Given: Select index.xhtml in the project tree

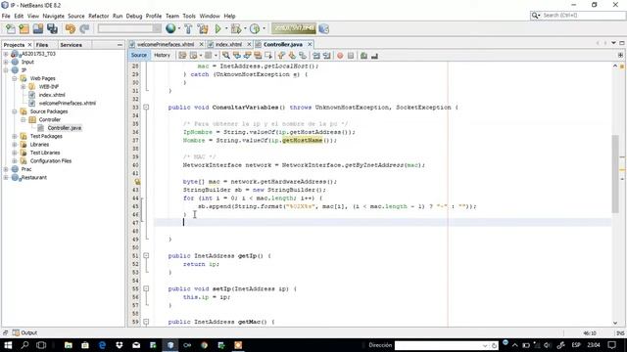Looking at the screenshot, I should 52,95.
